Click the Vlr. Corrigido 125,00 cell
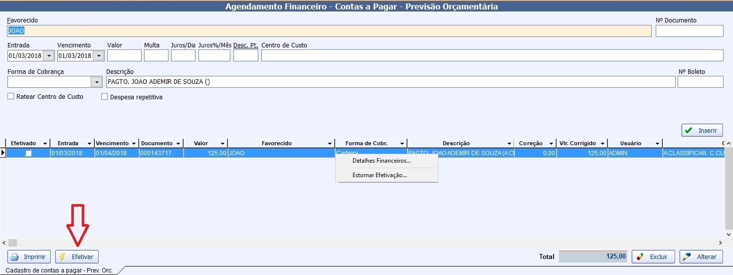 [x=582, y=153]
